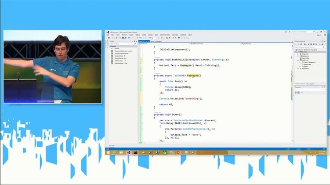Screen dimensions: 330x185
Task: Select Form1.Designer.cs in Solution Explorer
Action: (x=308, y=62)
